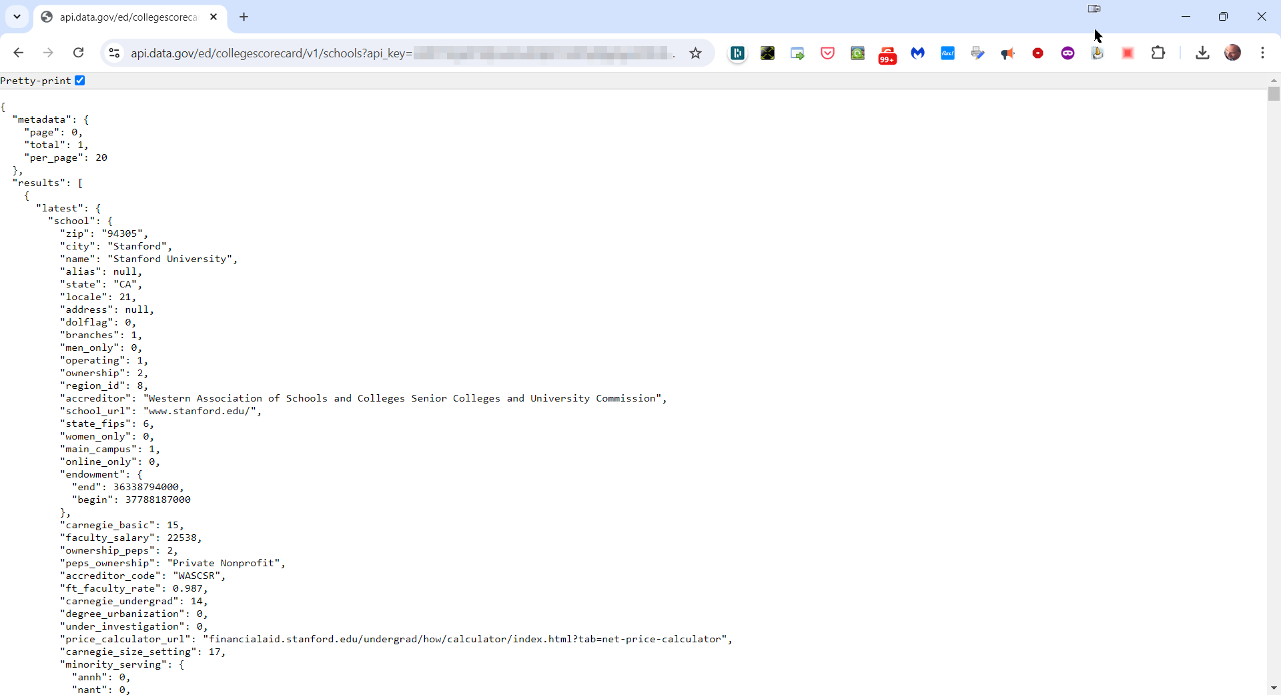Screen dimensions: 1281x695
Task: Click the faculty_salary value 22538
Action: pyautogui.click(x=181, y=538)
